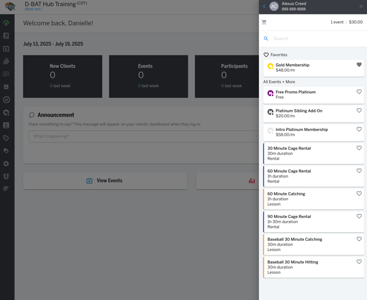
Task: Favorite 30 Minute Cage Rental heart
Action: click(x=359, y=148)
